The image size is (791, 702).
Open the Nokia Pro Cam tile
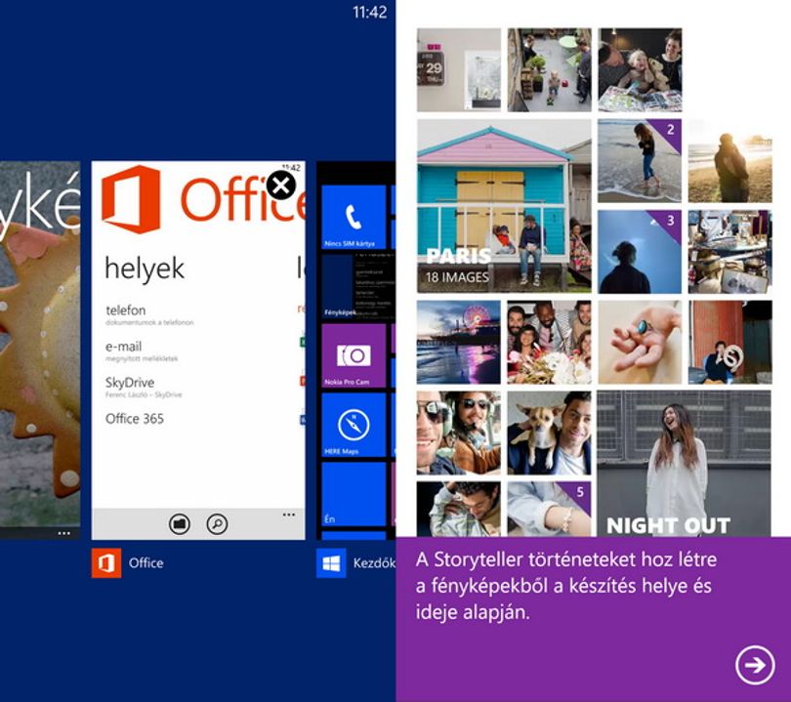(354, 355)
